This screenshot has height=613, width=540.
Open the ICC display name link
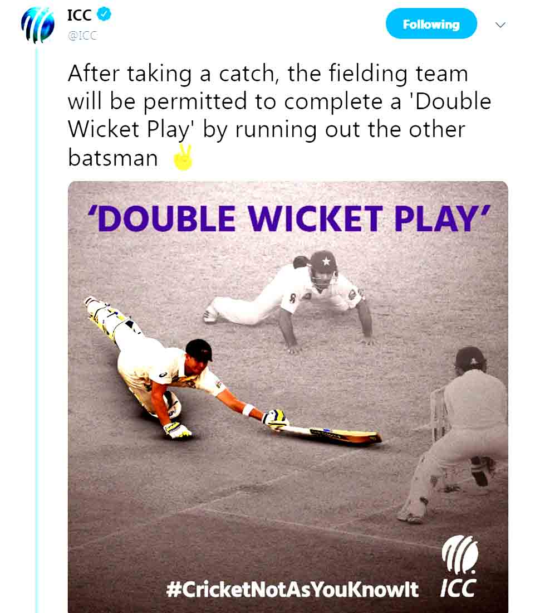pos(80,15)
